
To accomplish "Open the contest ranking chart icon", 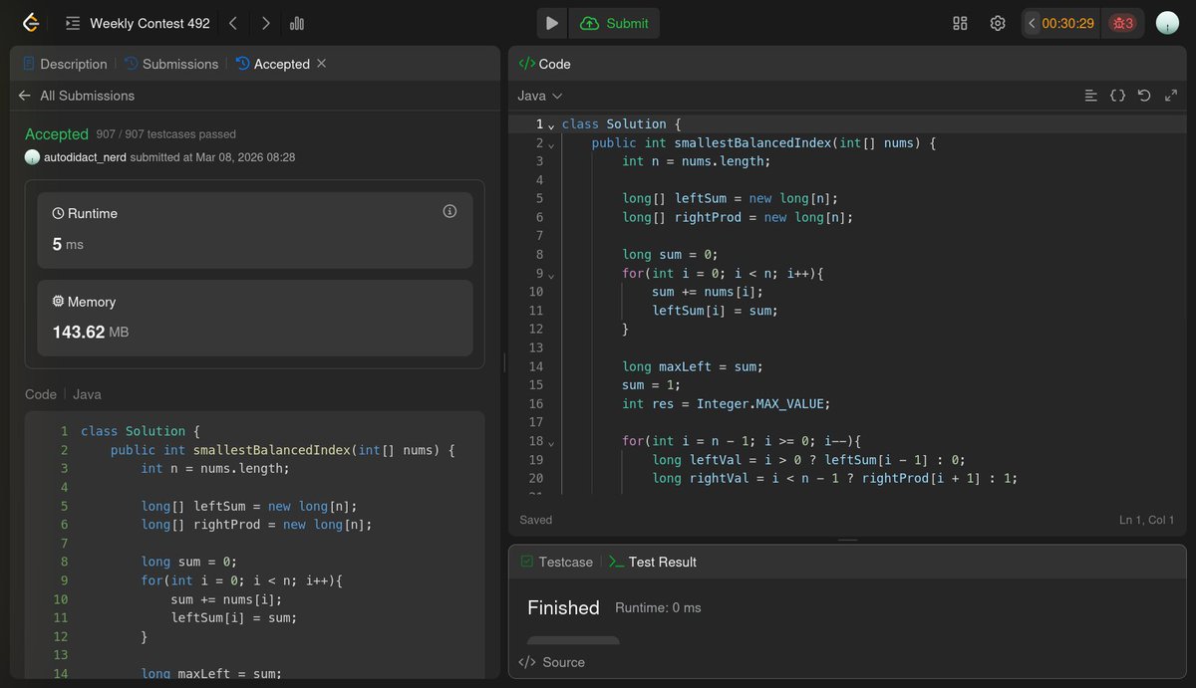I will 297,23.
